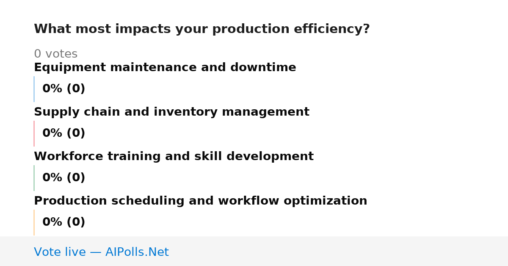This screenshot has height=266, width=508.
Task: Choose 'Workforce training and skill development' option
Action: (x=174, y=157)
